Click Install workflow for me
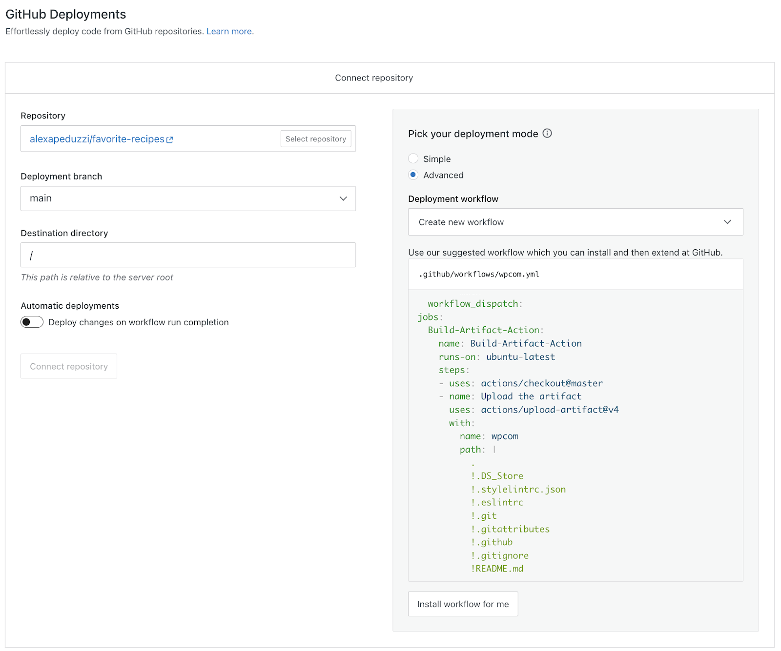This screenshot has width=781, height=651. 463,604
